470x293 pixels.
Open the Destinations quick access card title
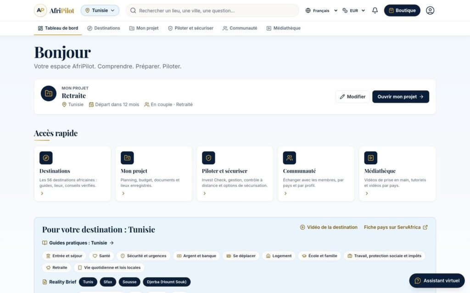click(x=55, y=171)
